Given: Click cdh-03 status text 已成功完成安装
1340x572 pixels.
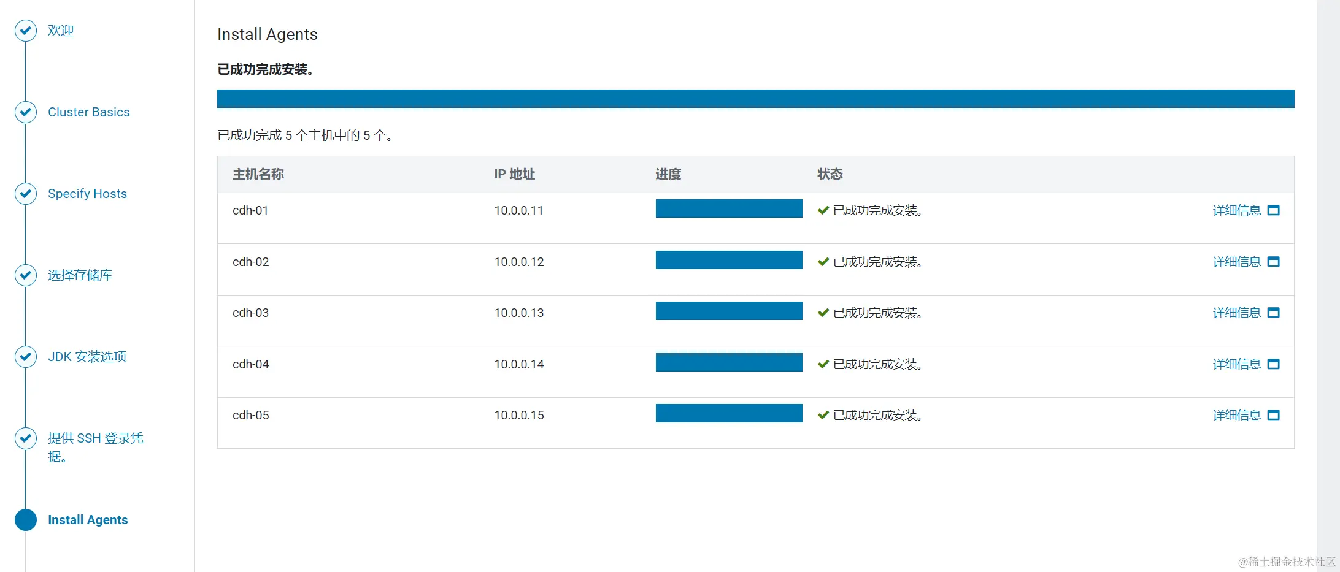Looking at the screenshot, I should [x=878, y=313].
